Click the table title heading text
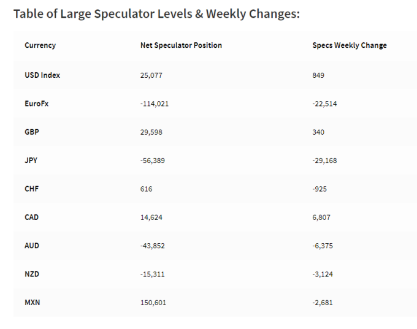Screen dimensions: 417x329 pyautogui.click(x=156, y=14)
